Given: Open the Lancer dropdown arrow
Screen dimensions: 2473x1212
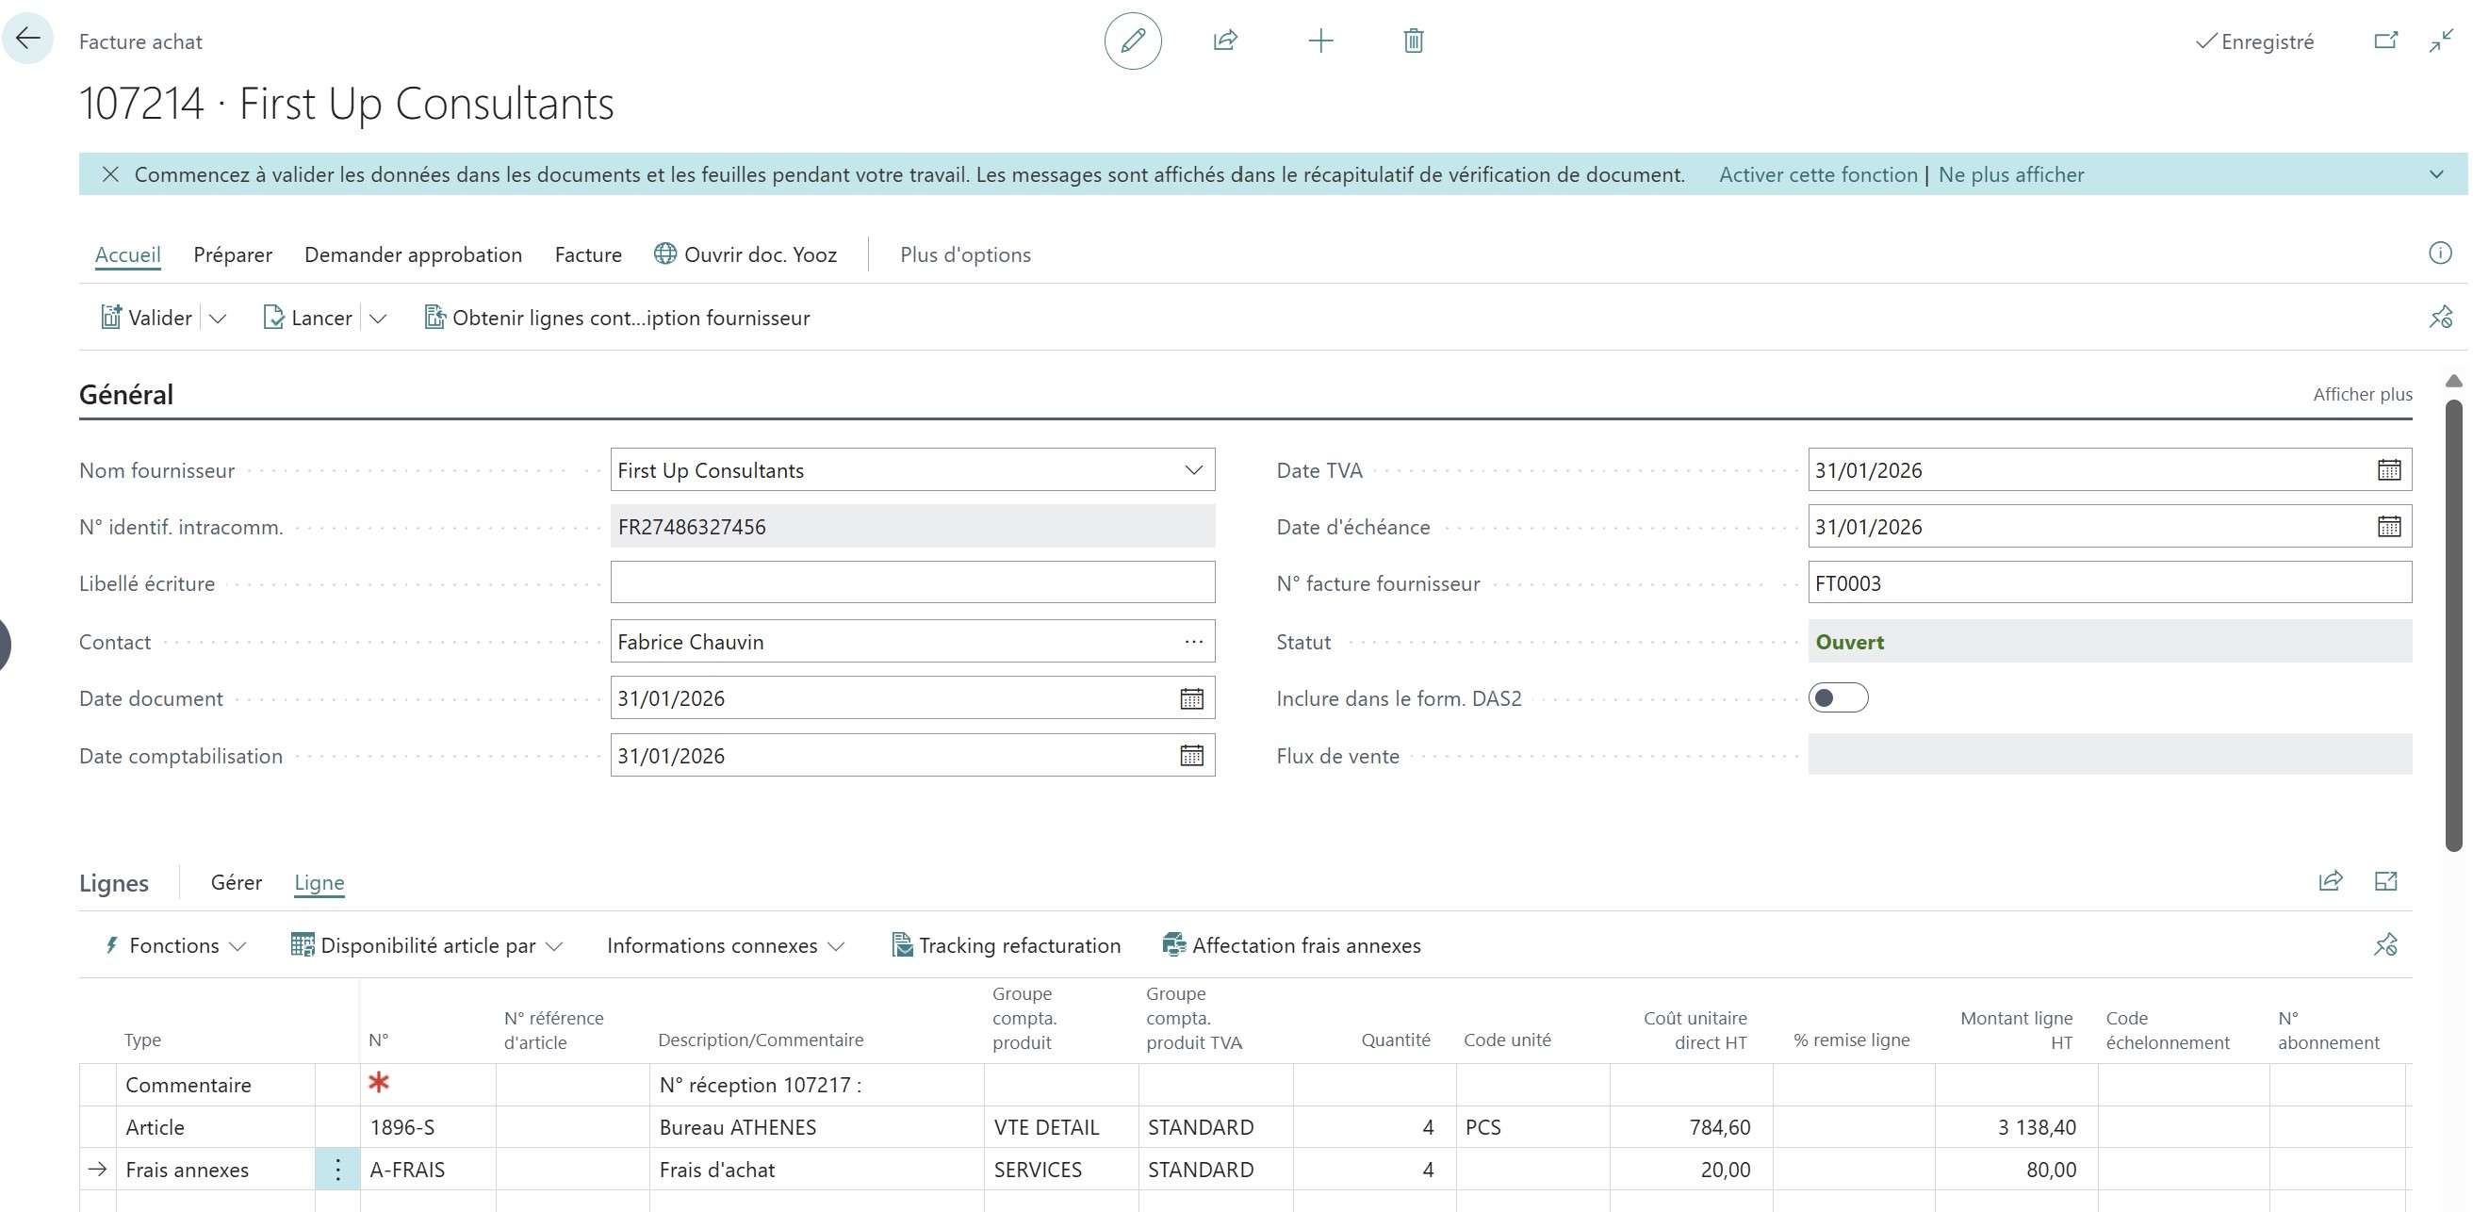Looking at the screenshot, I should [378, 318].
